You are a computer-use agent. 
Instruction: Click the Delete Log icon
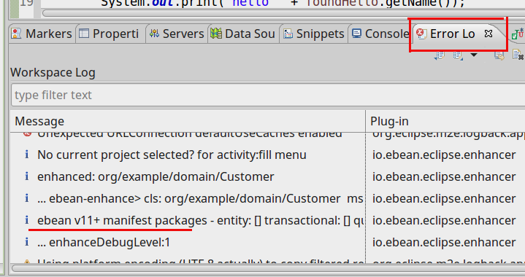pos(518,55)
